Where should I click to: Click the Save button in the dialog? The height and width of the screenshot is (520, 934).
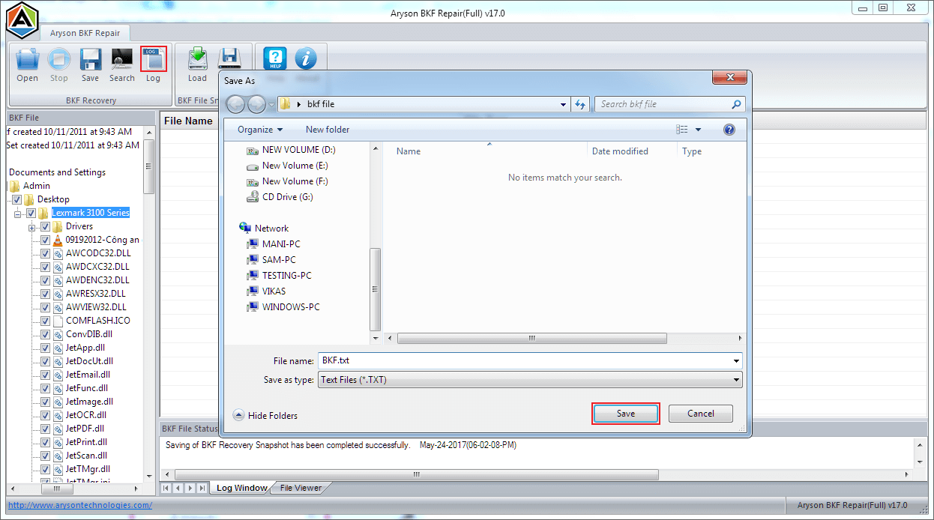[x=626, y=414]
